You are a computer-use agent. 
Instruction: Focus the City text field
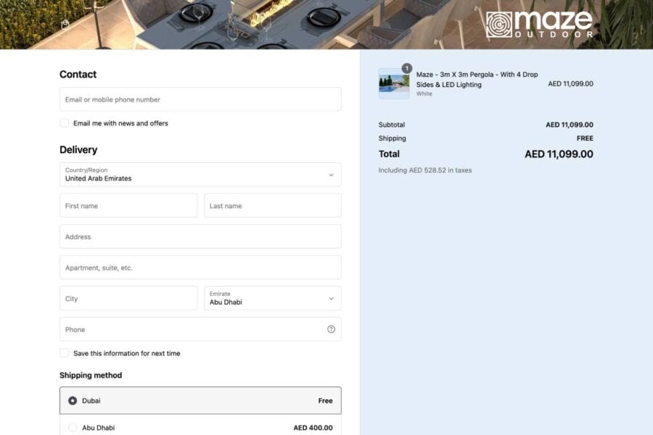tap(128, 299)
